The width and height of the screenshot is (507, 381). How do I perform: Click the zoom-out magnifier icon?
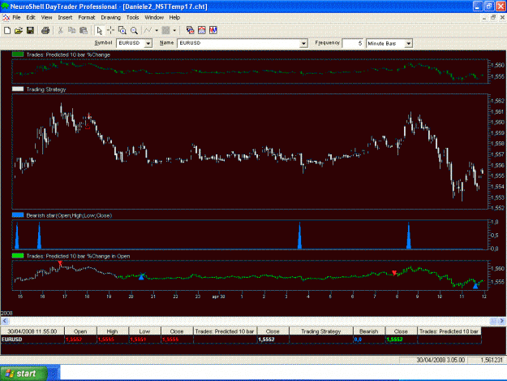pyautogui.click(x=134, y=30)
